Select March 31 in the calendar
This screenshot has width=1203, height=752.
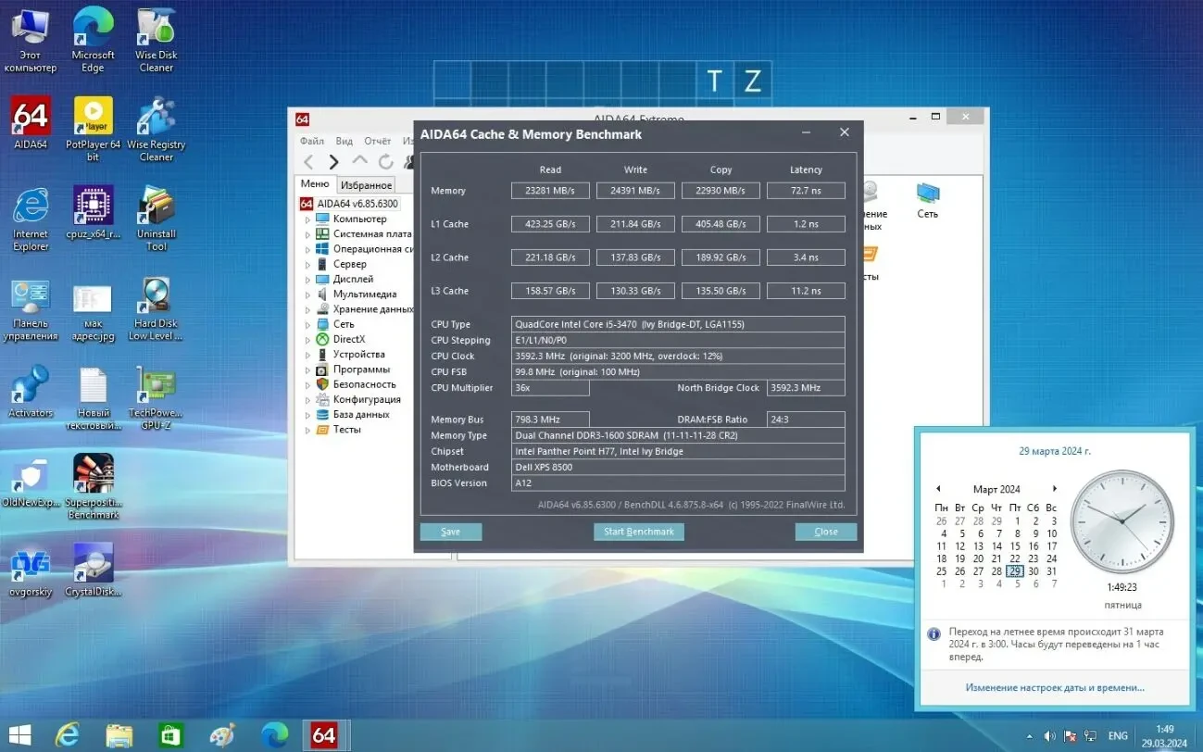pos(1050,571)
